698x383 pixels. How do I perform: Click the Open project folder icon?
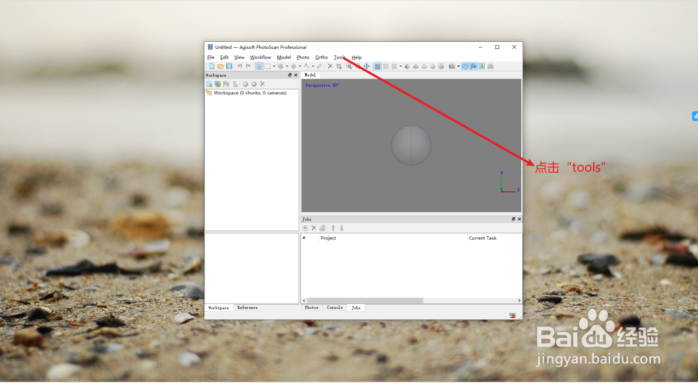click(x=220, y=66)
